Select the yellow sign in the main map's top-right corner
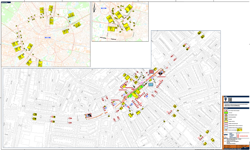This screenshot has height=150, width=250. (x=199, y=33)
